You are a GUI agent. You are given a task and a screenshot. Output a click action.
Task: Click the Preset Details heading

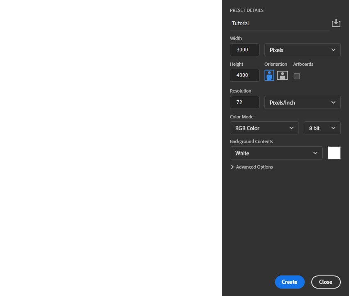click(x=247, y=10)
